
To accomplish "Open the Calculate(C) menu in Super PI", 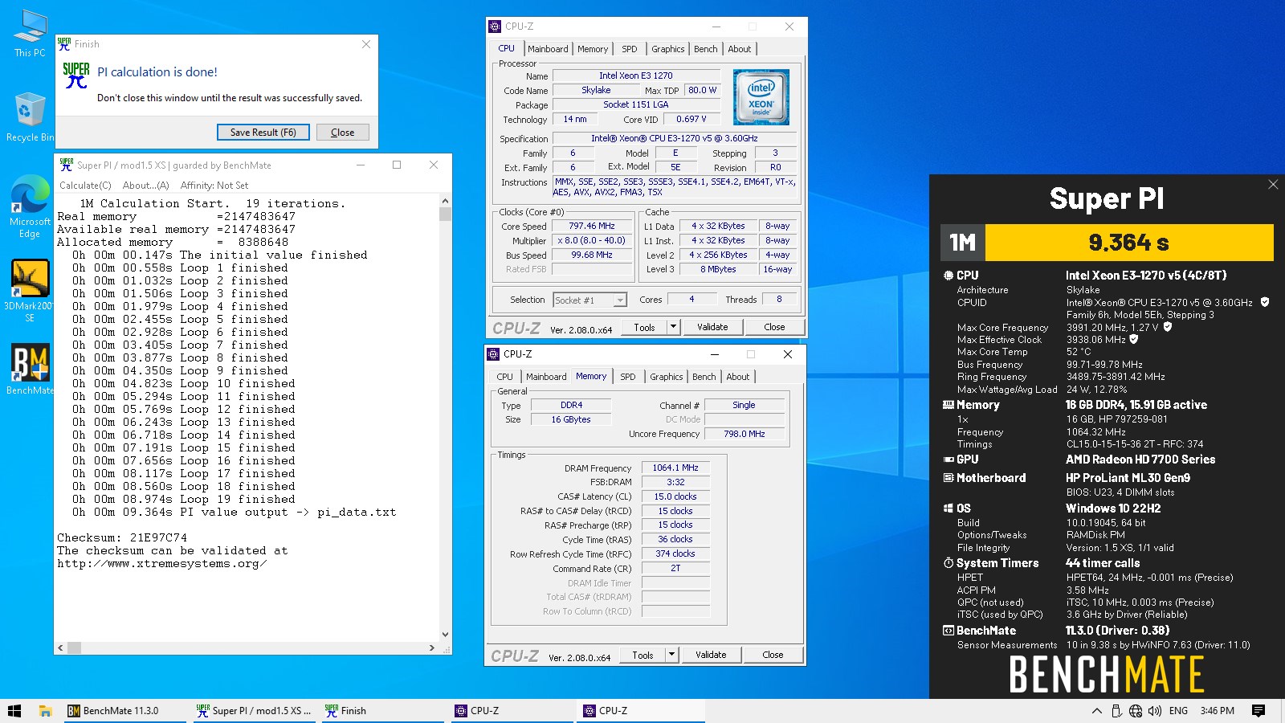I will (85, 186).
